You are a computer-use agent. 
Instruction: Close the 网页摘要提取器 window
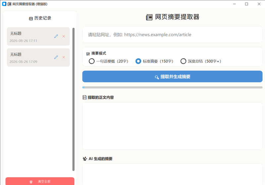[x=259, y=4]
